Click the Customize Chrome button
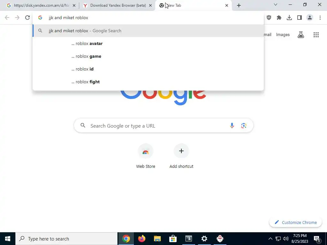Viewport: 327px width, 245px height. coord(295,222)
